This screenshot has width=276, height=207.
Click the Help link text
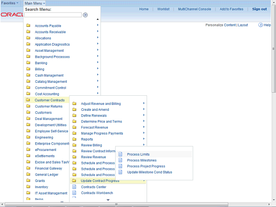click(267, 25)
